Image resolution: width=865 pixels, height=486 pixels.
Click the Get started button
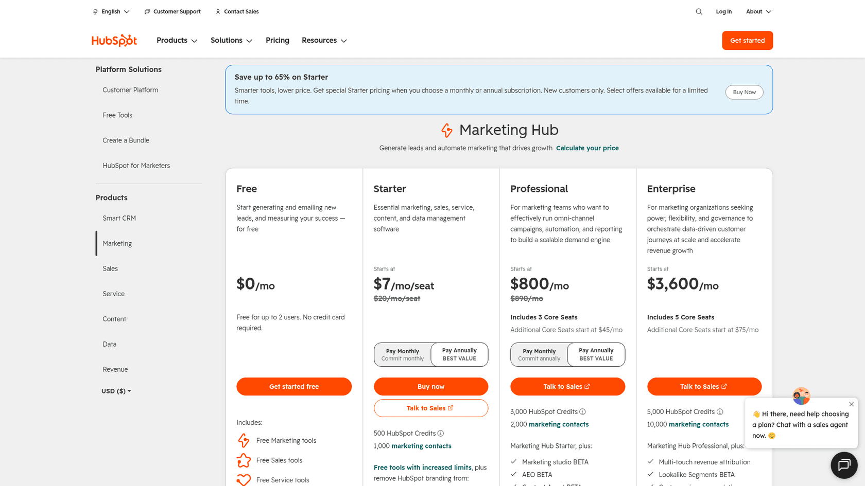point(747,40)
